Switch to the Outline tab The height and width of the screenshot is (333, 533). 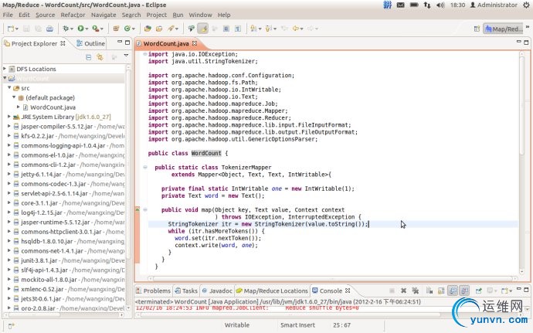90,43
